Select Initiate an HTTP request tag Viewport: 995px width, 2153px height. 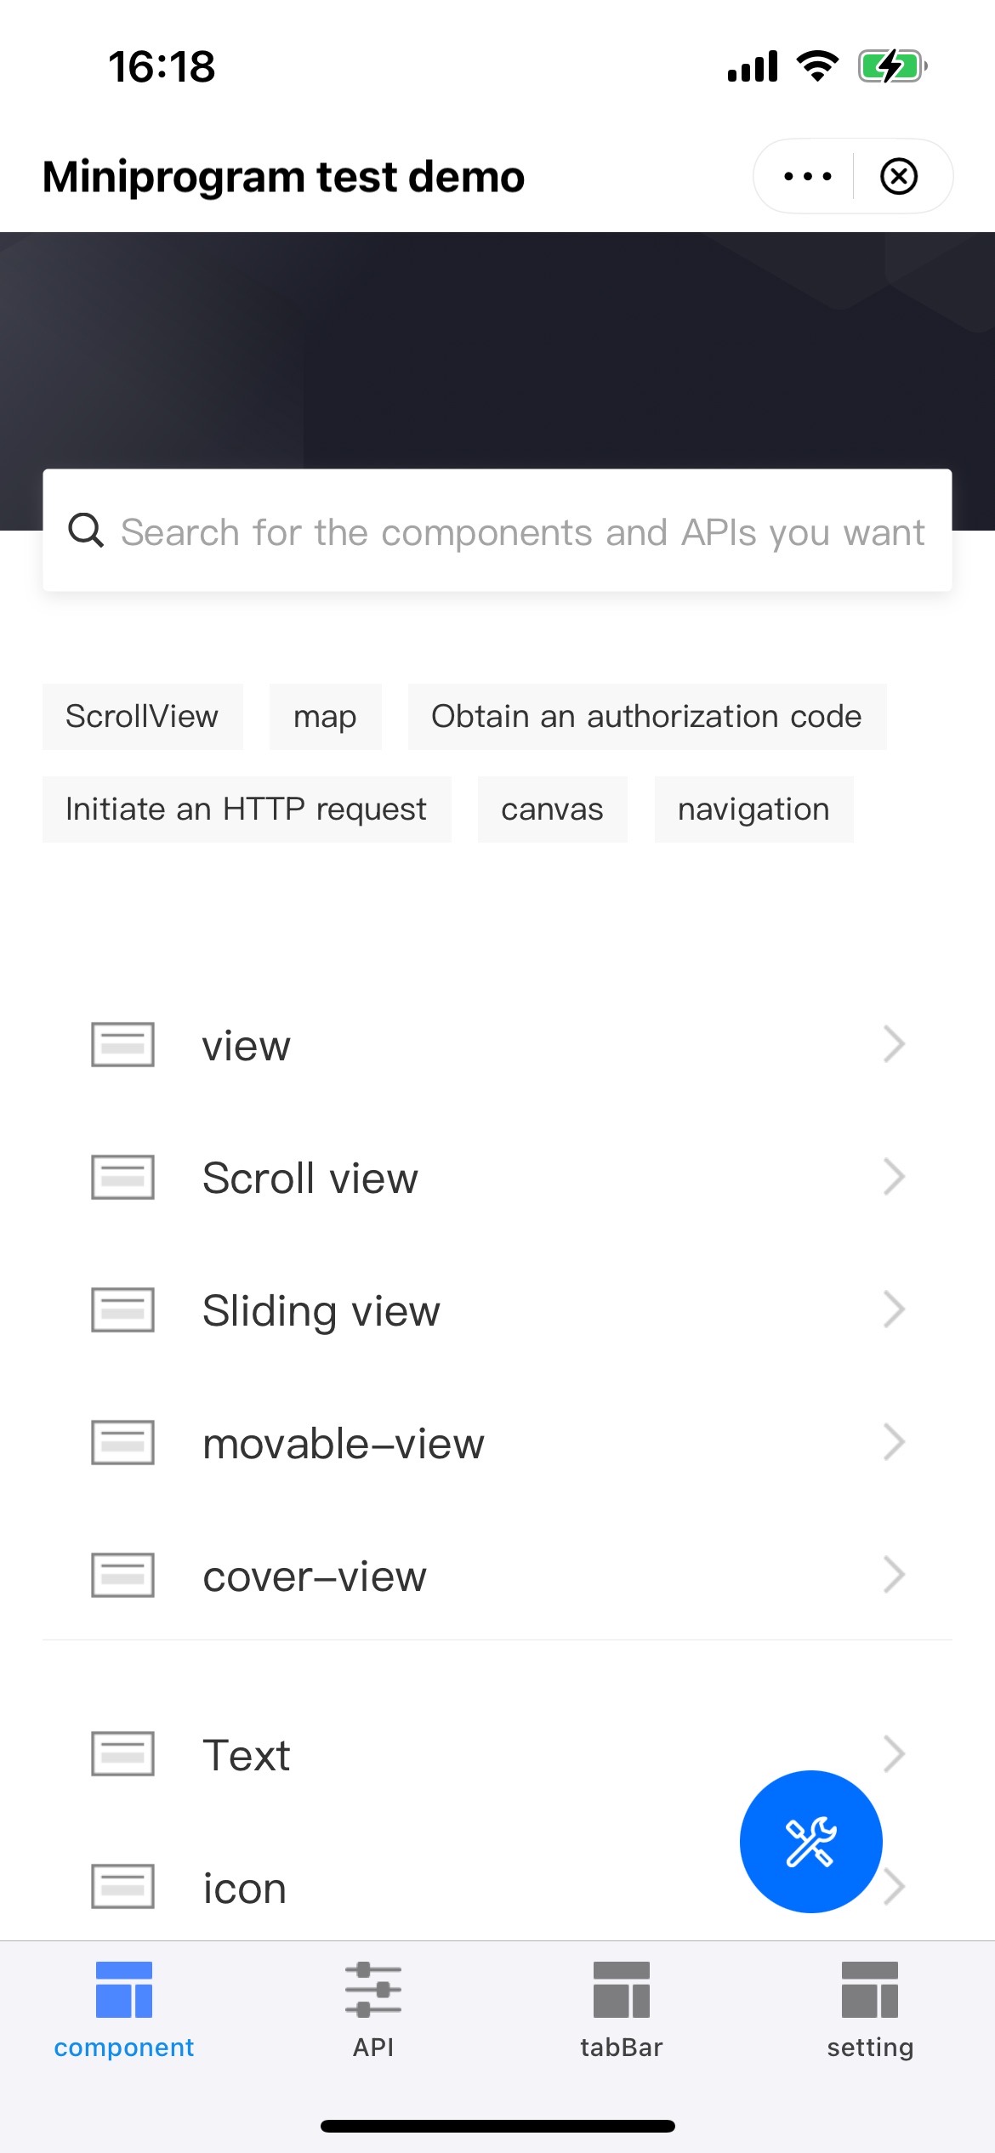click(246, 810)
